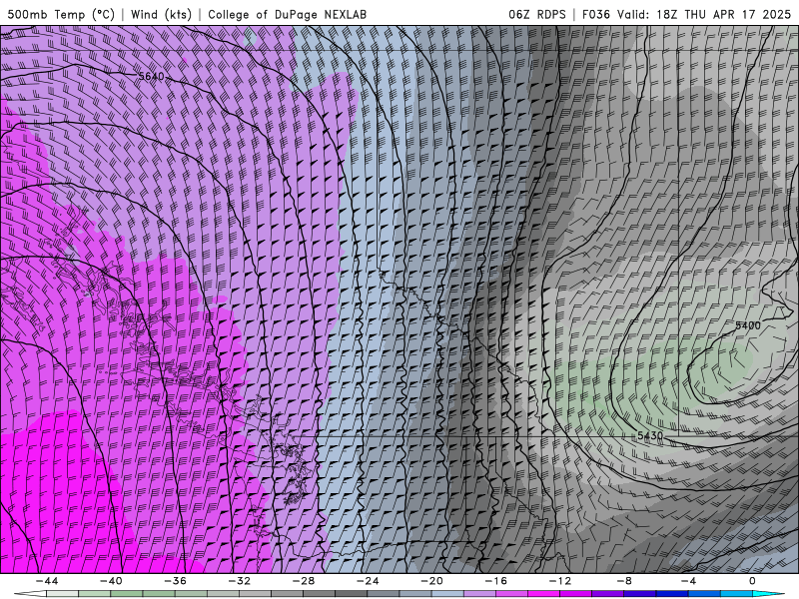
Task: Click the -40 value on the color scale
Action: click(x=111, y=581)
